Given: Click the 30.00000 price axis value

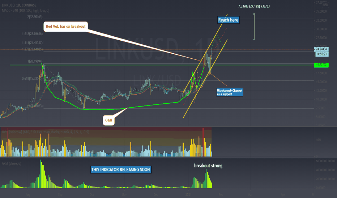Looking at the screenshot, I should pos(321,29).
